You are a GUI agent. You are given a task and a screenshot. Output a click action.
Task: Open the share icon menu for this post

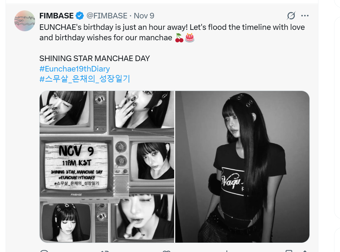[305, 251]
